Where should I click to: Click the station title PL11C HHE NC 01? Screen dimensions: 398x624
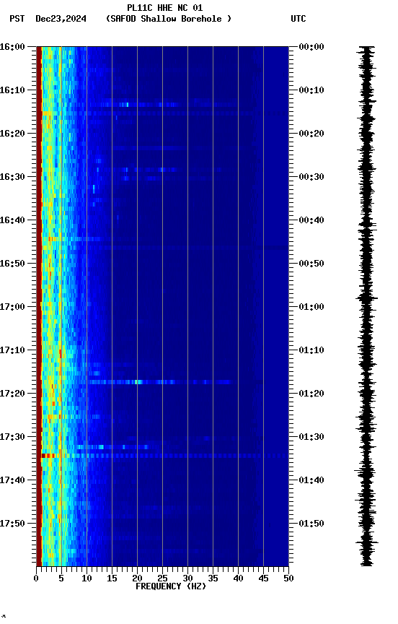165,7
